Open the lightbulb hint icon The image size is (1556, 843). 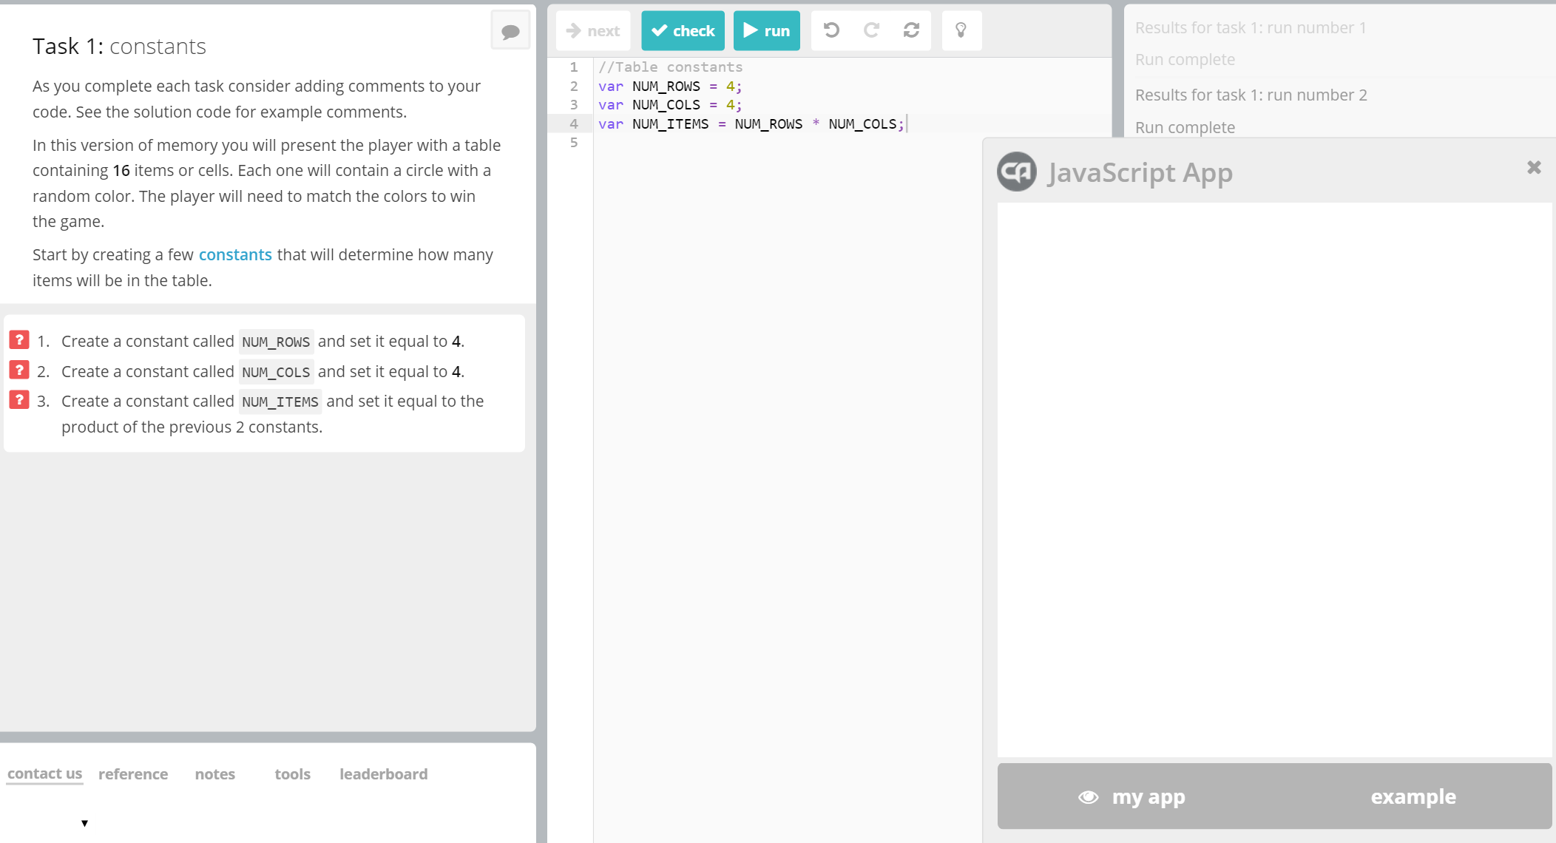tap(961, 30)
